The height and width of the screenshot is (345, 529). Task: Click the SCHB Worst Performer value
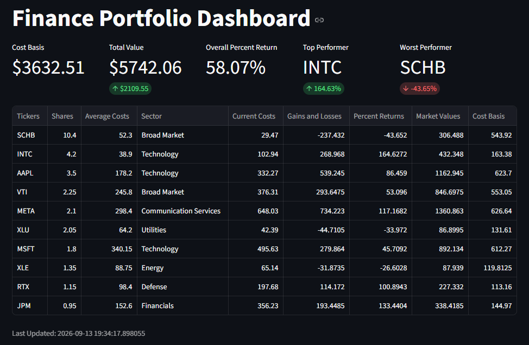(x=423, y=67)
